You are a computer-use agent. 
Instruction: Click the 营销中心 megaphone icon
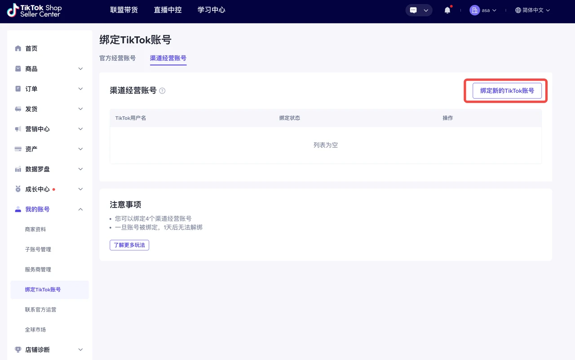pos(18,129)
